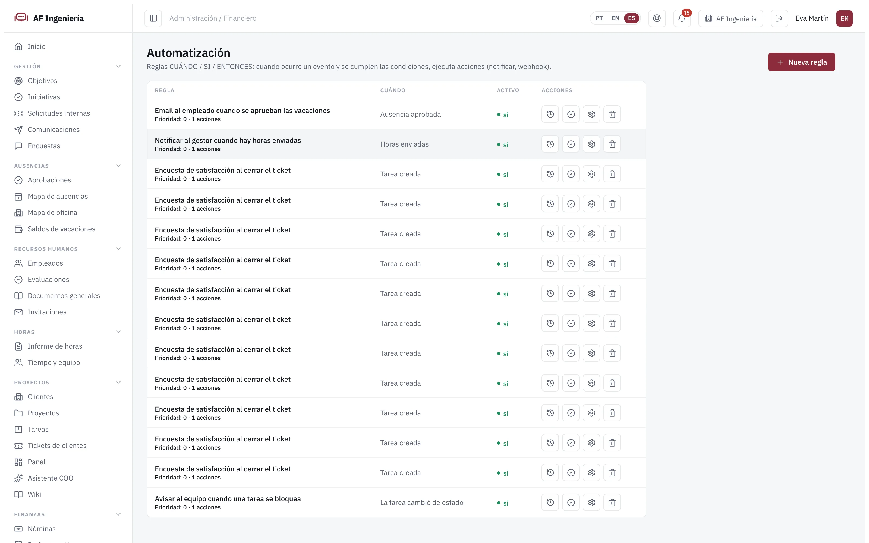Open settings for vacation email rule

(x=592, y=114)
